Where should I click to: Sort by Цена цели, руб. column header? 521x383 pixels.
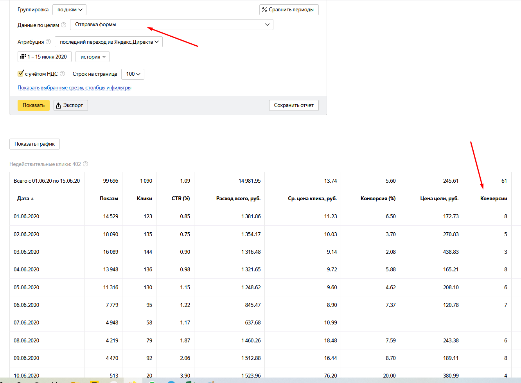pos(439,199)
